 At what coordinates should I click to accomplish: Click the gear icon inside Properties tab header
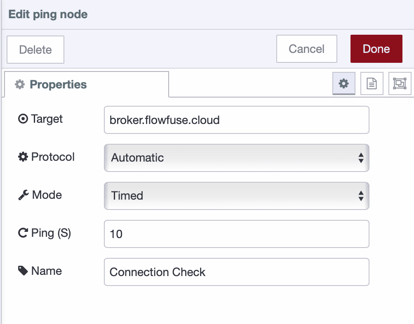coord(20,84)
